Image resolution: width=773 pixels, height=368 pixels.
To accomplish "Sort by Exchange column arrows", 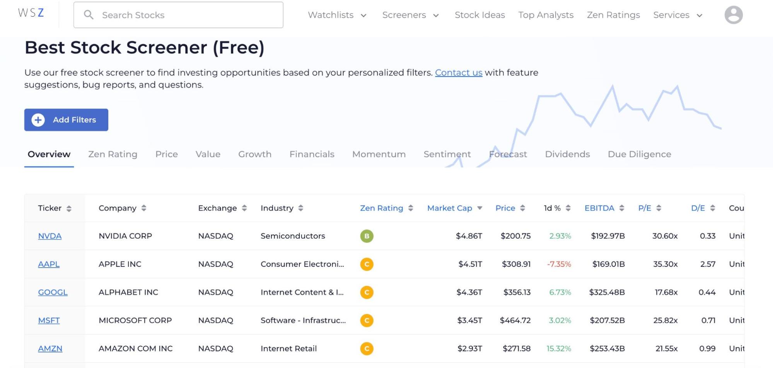I will click(244, 208).
